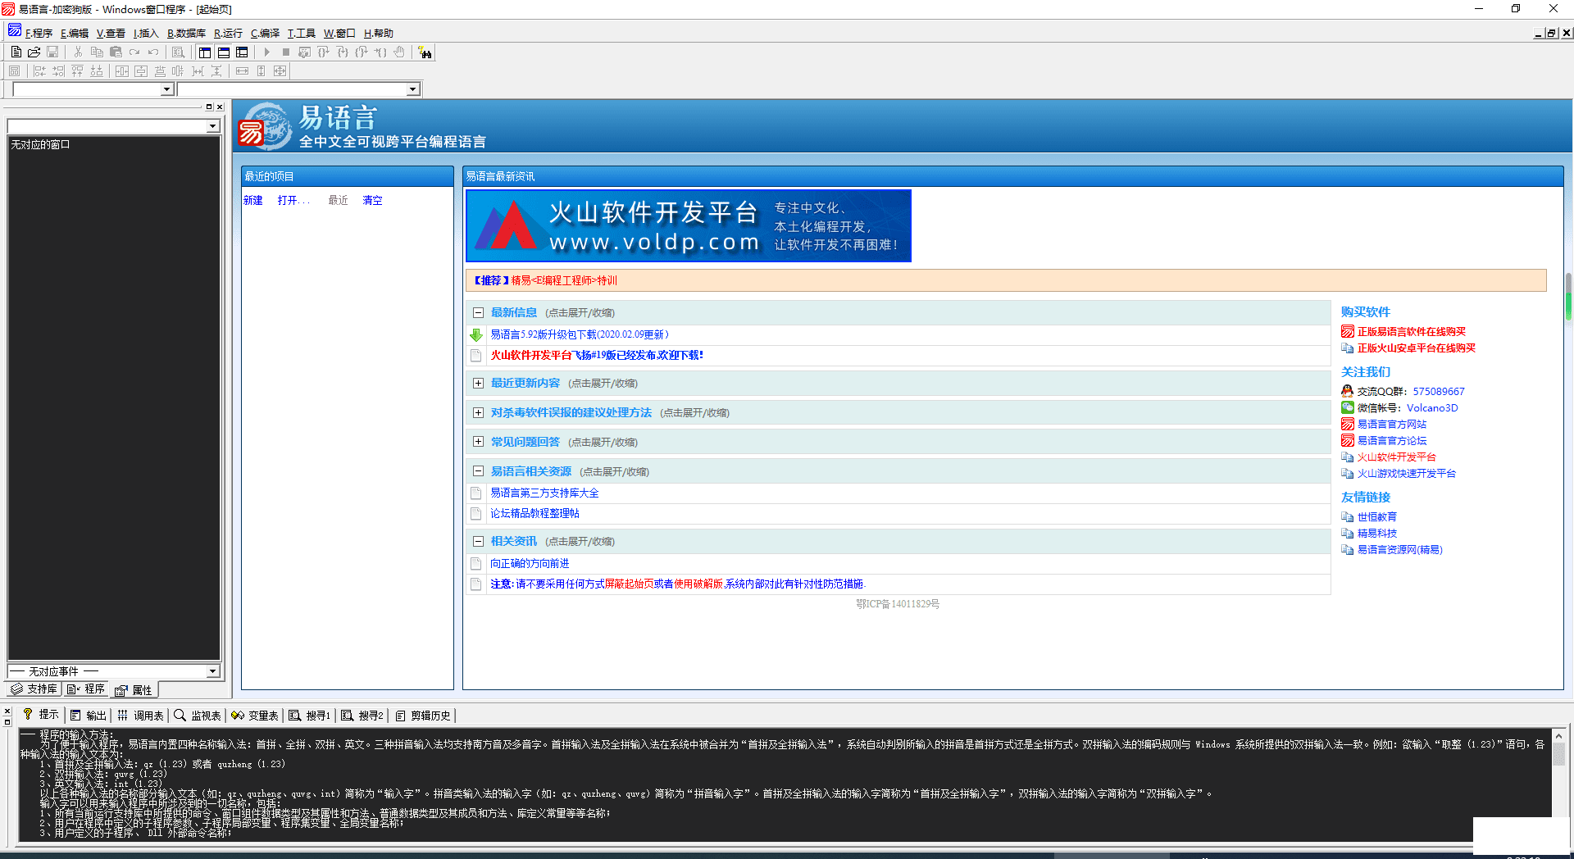The image size is (1574, 859).
Task: Switch to the 调用表 tab
Action: point(140,716)
